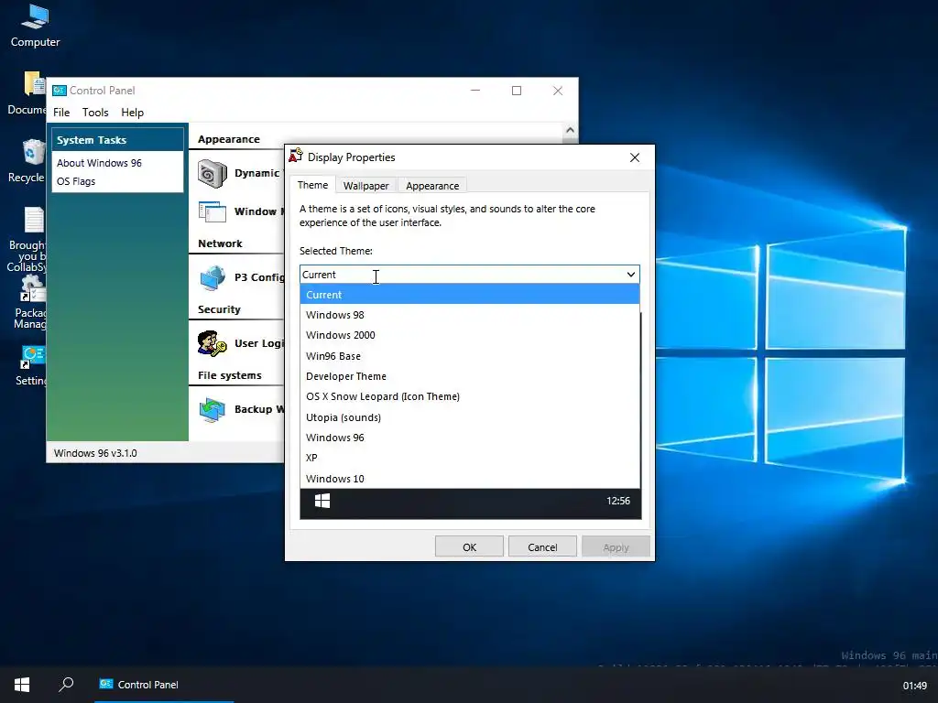The image size is (938, 703).
Task: Open the Help menu in Control Panel
Action: coord(132,113)
